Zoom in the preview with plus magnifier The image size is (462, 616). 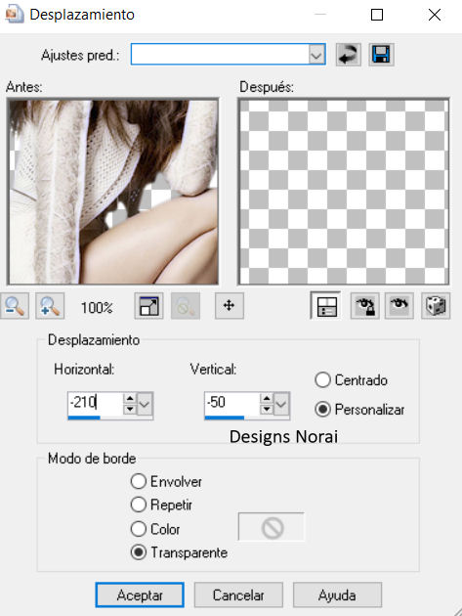[50, 306]
